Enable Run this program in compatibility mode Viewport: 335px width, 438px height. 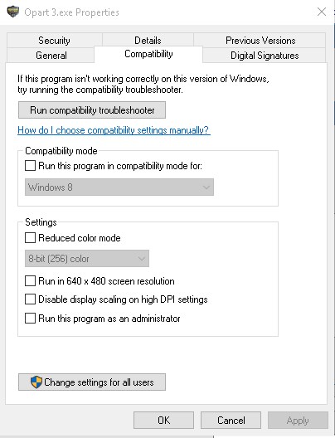click(x=30, y=165)
